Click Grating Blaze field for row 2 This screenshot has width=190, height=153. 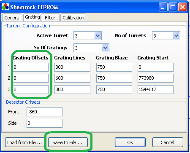coord(114,78)
